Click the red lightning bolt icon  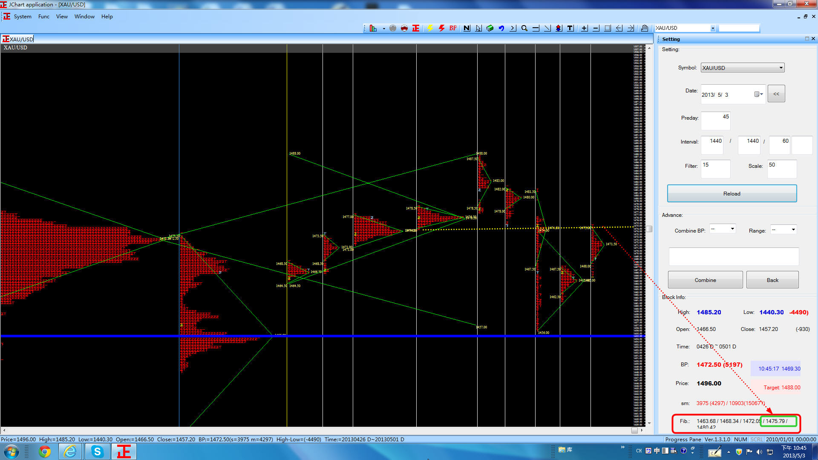[x=441, y=28]
